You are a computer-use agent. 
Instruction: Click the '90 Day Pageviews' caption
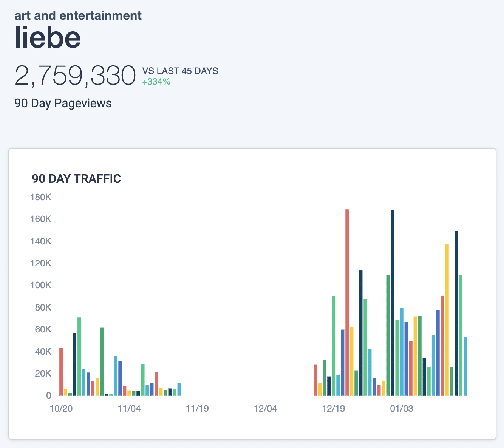[63, 103]
